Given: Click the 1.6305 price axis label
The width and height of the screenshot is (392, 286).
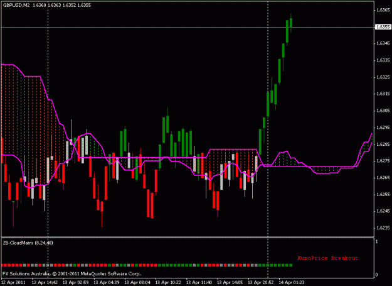Looking at the screenshot, I should [383, 111].
